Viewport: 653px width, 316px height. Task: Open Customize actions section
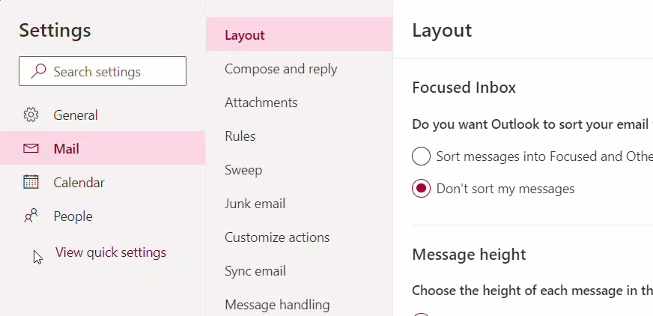[299, 237]
